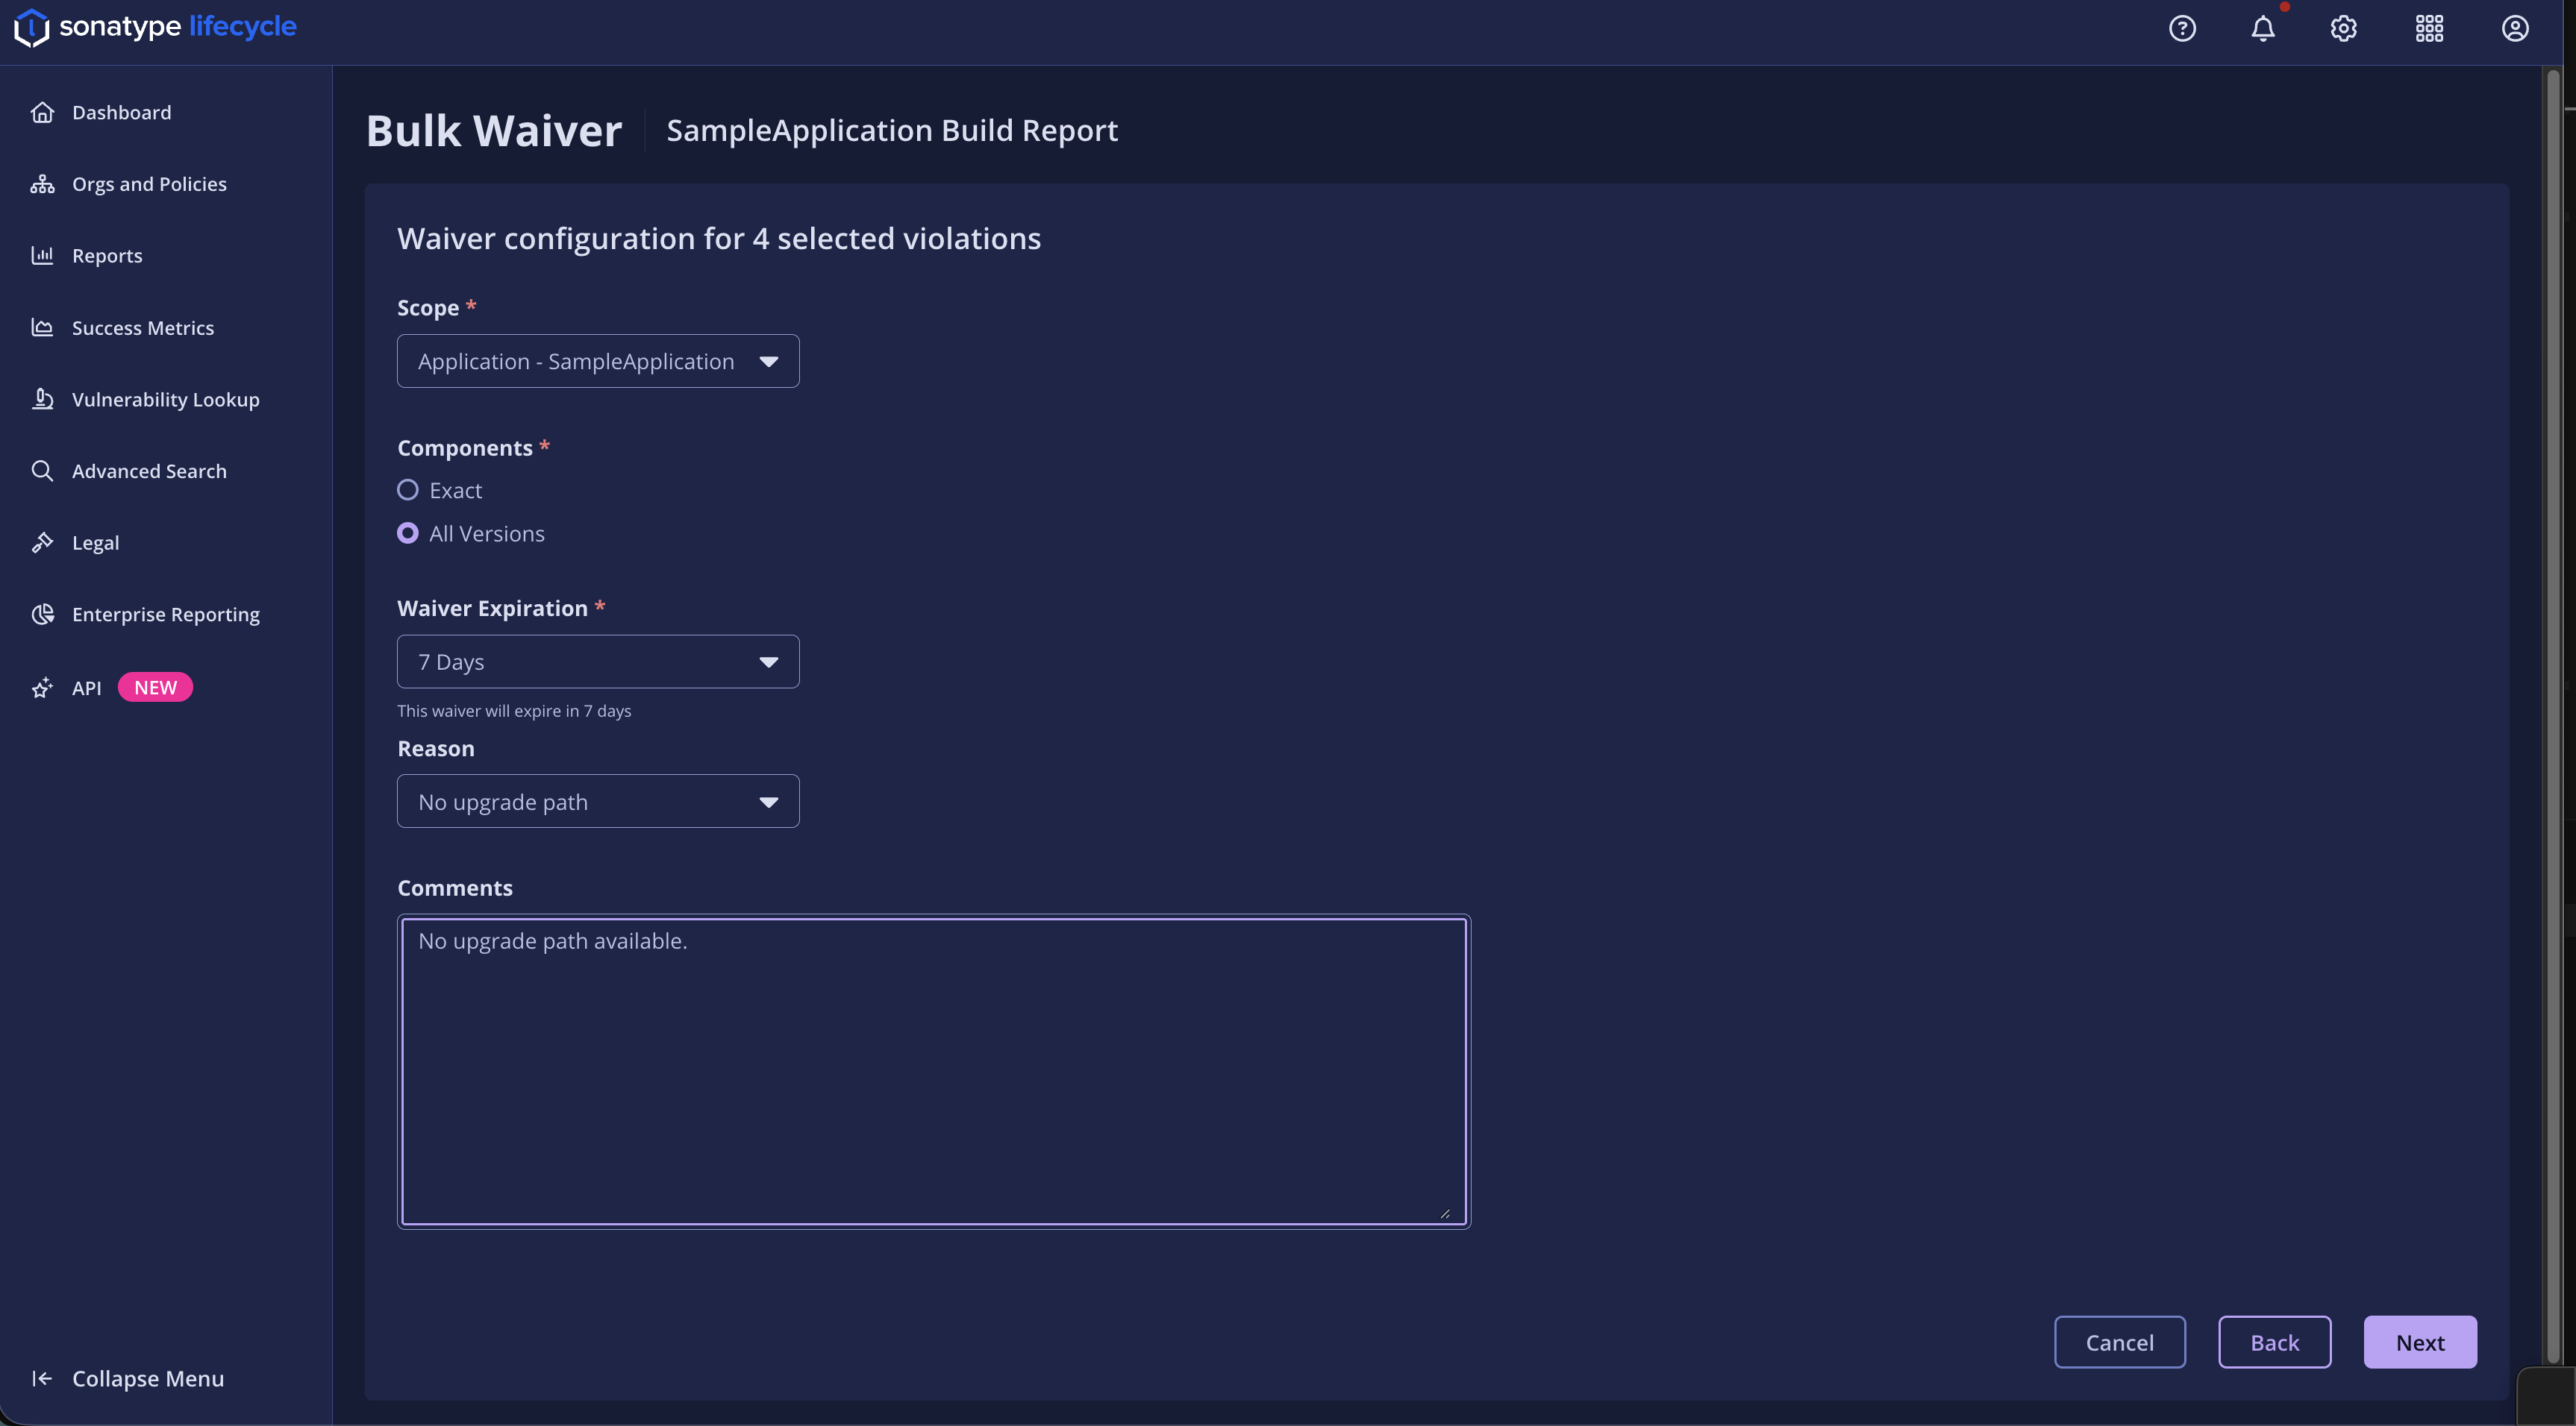The image size is (2576, 1426).
Task: Open the user account profile icon
Action: pos(2515,28)
